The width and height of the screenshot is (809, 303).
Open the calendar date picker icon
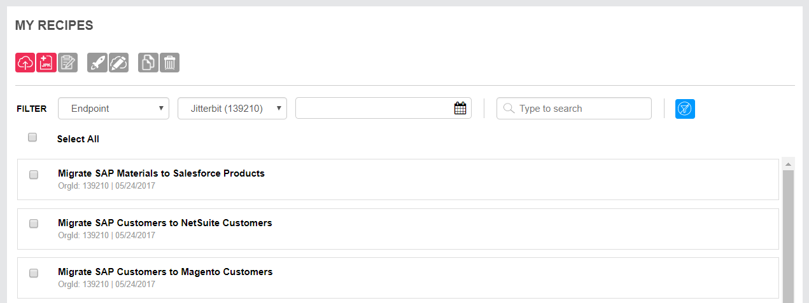coord(460,109)
